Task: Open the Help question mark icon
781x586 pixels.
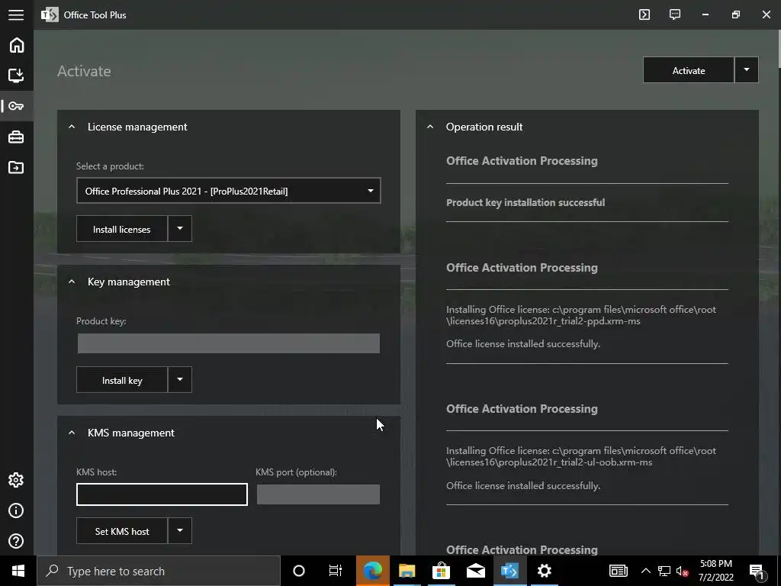Action: (17, 541)
